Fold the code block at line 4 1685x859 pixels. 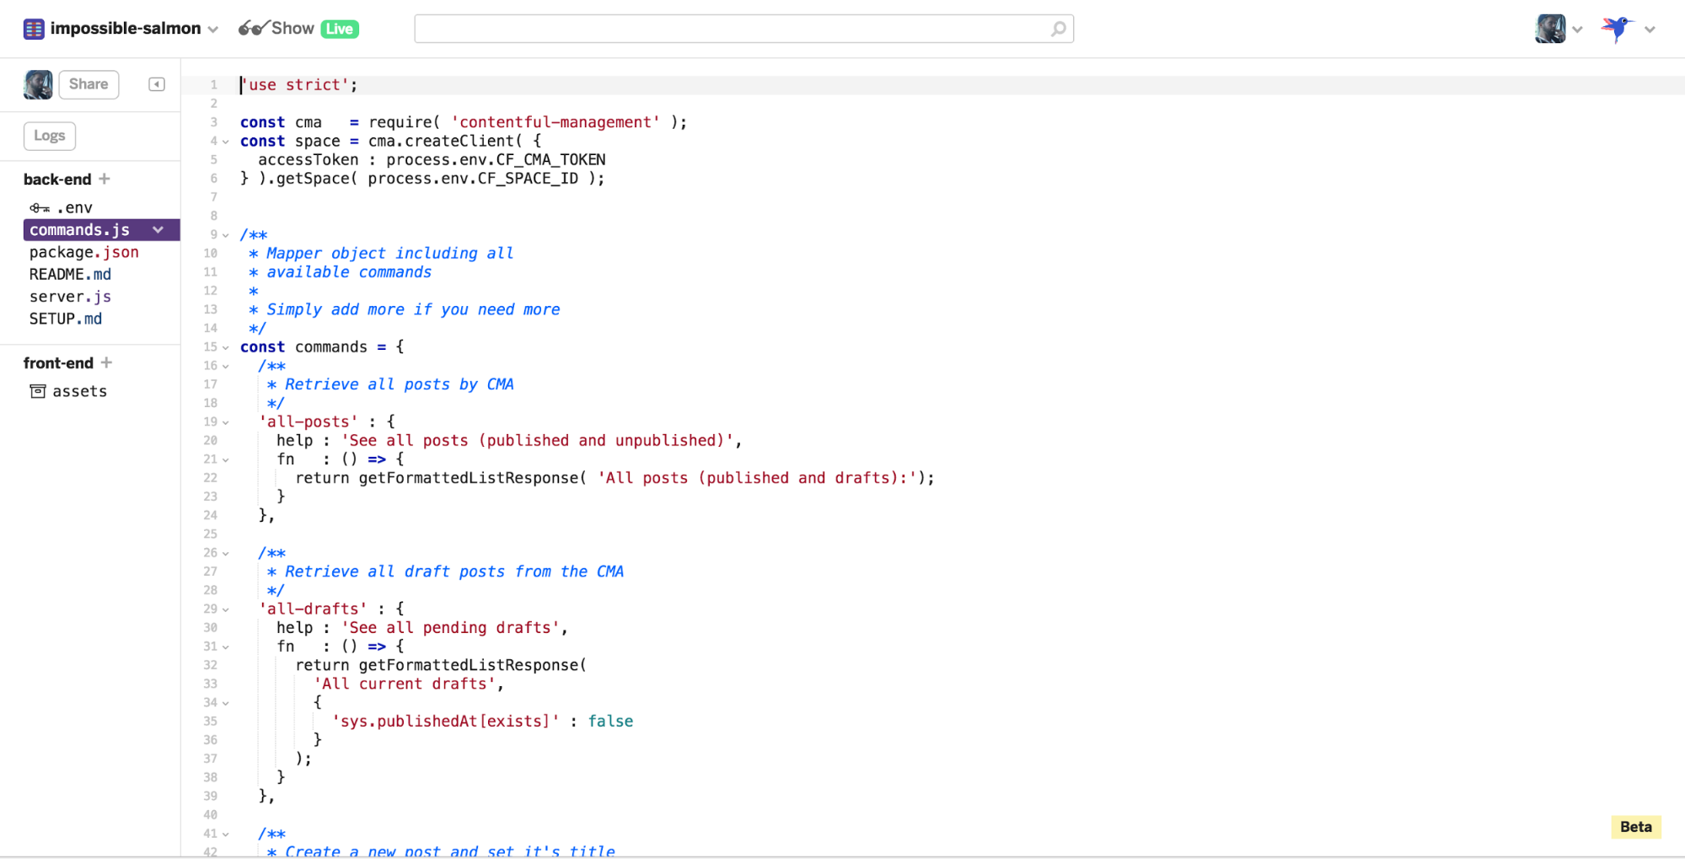click(x=226, y=142)
